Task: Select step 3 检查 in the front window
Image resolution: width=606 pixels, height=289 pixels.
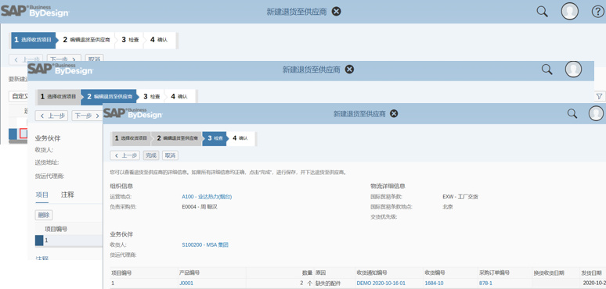Action: click(x=215, y=138)
